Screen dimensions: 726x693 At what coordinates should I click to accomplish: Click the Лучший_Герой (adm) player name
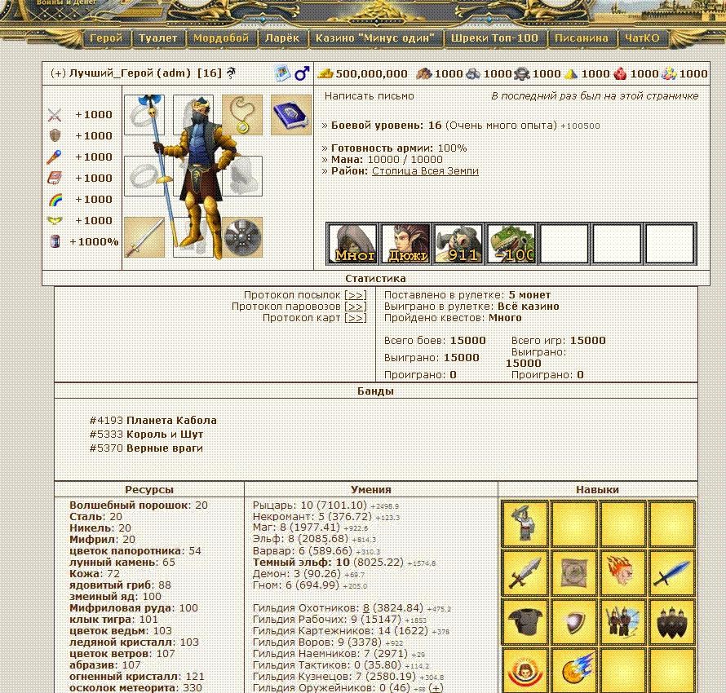click(x=130, y=73)
